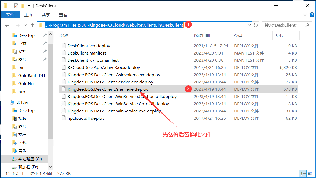Open 视频 folder under 此电脑
The height and width of the screenshot is (178, 316).
tap(22, 119)
